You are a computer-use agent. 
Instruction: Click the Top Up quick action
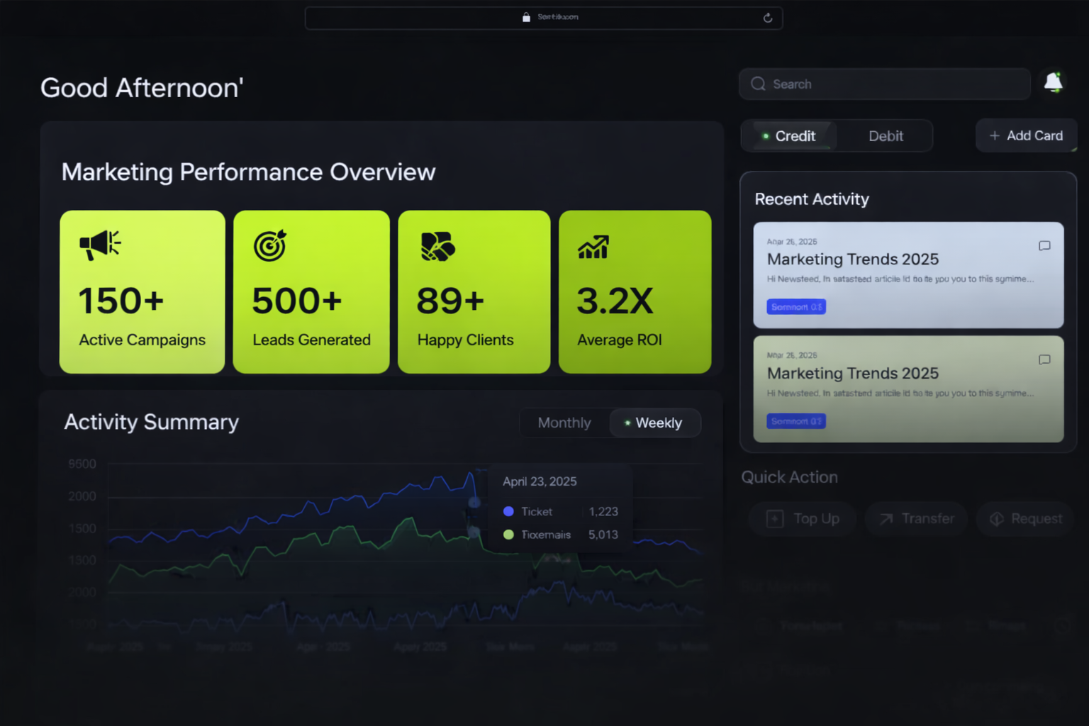coord(803,519)
